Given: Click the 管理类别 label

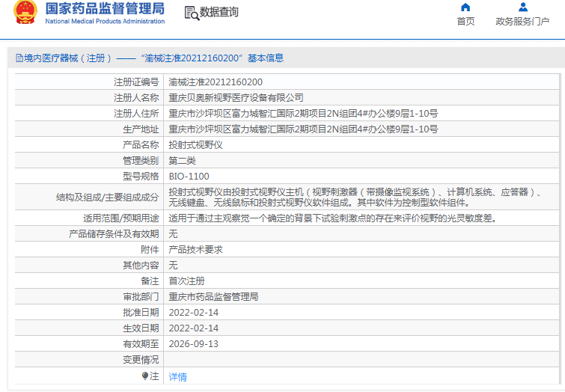Looking at the screenshot, I should 141,160.
